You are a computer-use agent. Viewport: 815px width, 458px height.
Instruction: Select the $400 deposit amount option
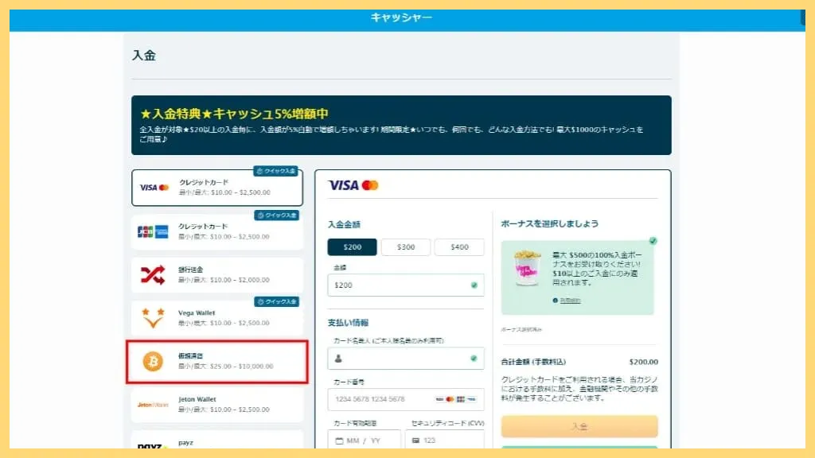459,247
